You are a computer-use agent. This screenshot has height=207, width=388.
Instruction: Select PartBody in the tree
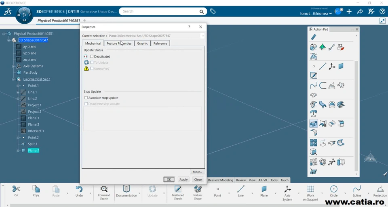point(30,72)
